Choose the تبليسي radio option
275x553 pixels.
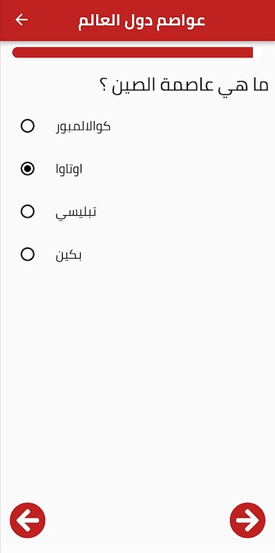pyautogui.click(x=28, y=212)
